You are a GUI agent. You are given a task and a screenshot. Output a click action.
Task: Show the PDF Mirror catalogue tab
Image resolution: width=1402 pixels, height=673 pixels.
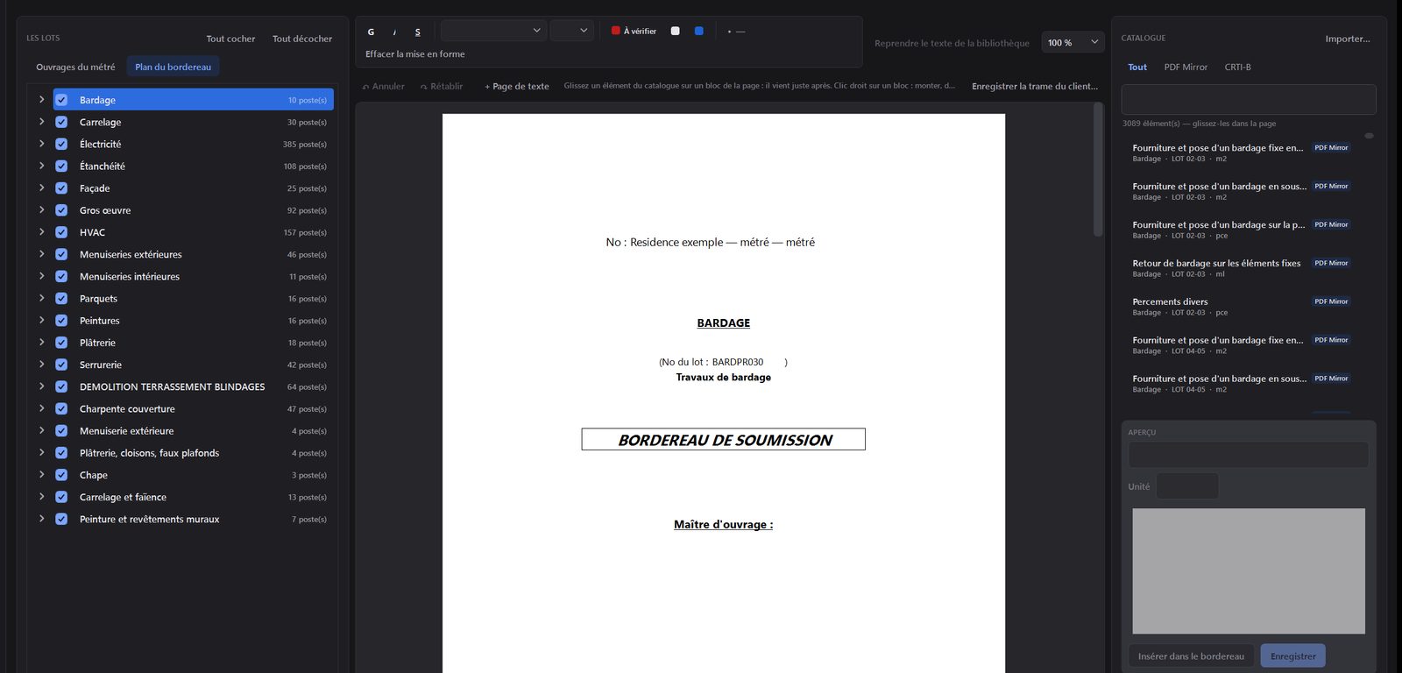click(1186, 67)
